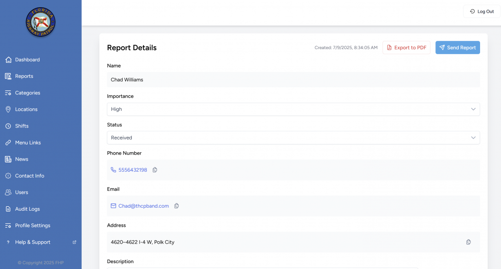The image size is (501, 269).
Task: Click the Dashboard home icon in sidebar
Action: point(8,60)
